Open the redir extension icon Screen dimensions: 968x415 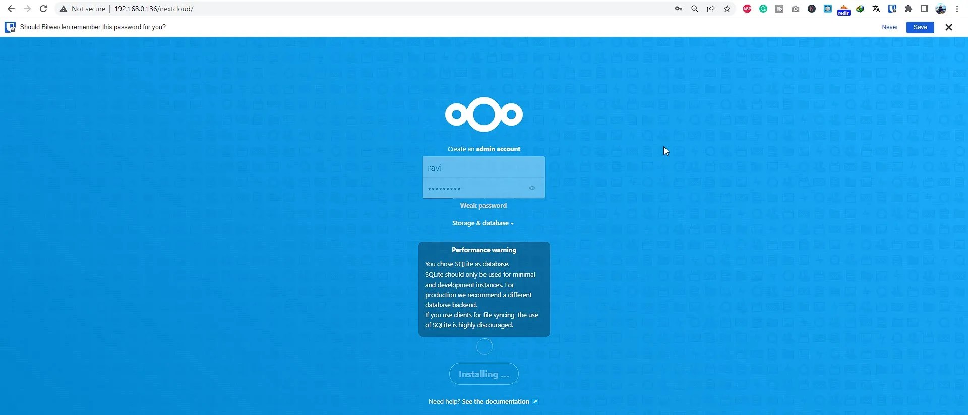click(x=844, y=10)
